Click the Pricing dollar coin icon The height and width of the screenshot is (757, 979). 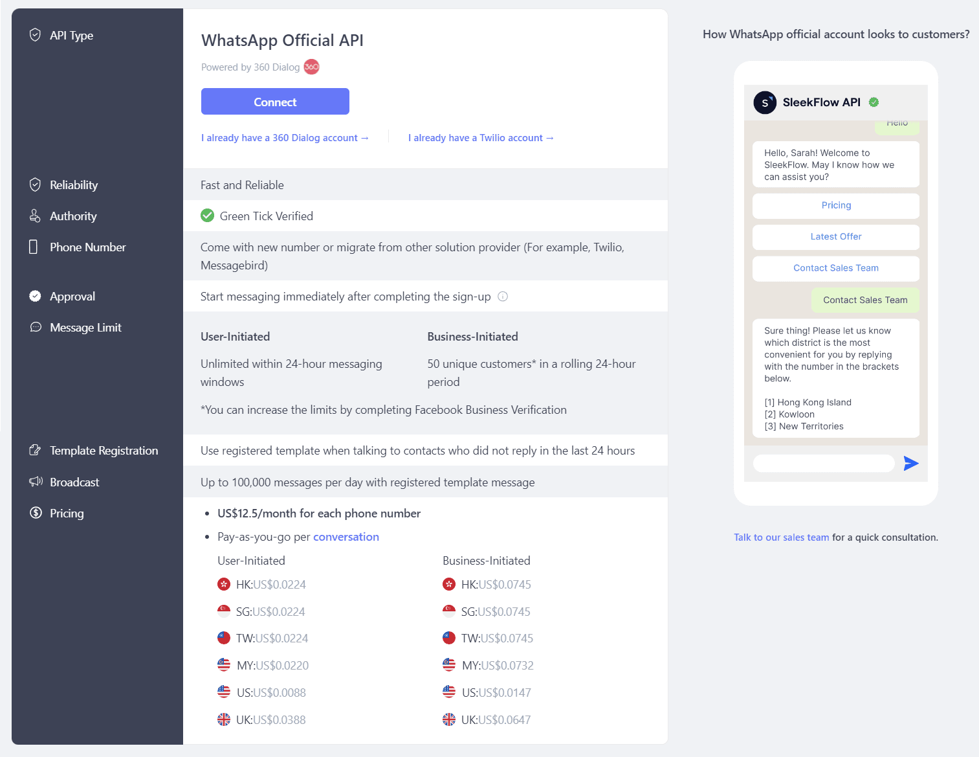[x=36, y=513]
